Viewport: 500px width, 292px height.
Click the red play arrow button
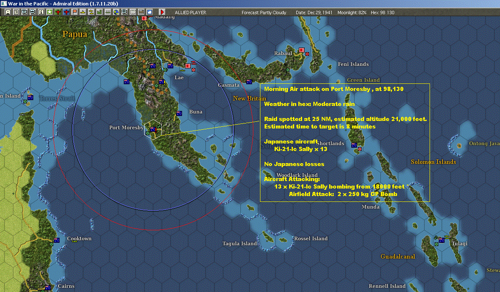162,12
